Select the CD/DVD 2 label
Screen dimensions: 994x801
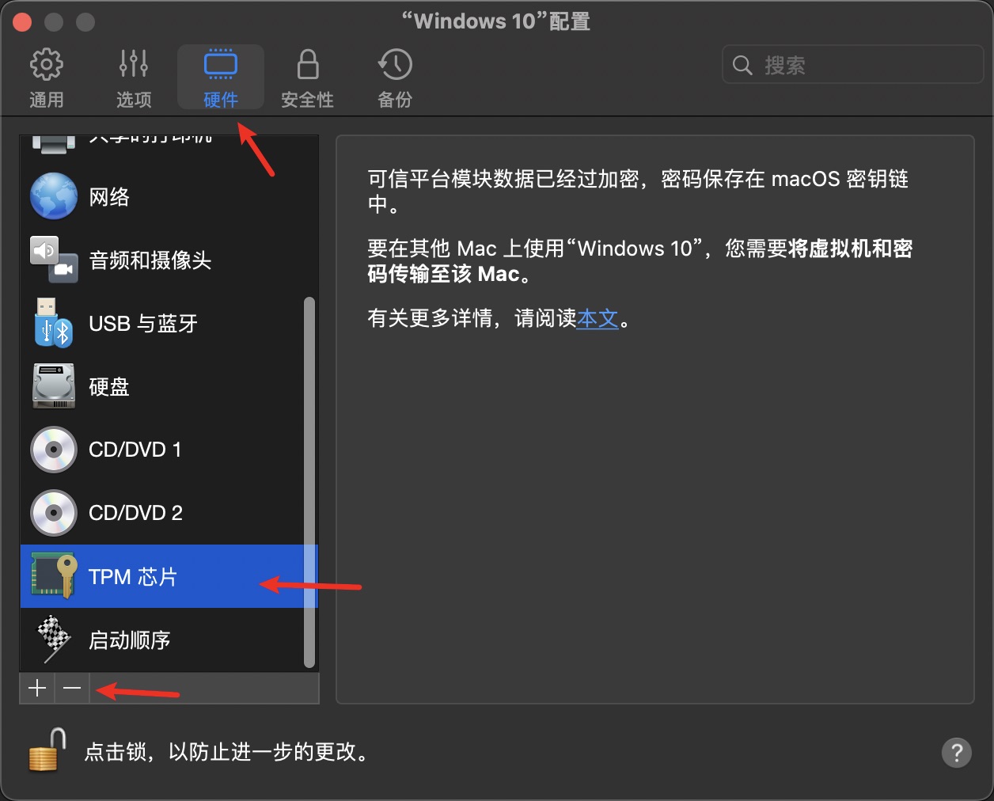pos(136,513)
